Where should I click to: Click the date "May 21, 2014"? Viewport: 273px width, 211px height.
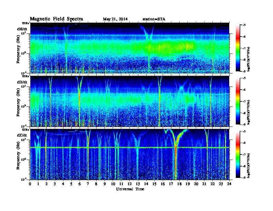coord(115,19)
